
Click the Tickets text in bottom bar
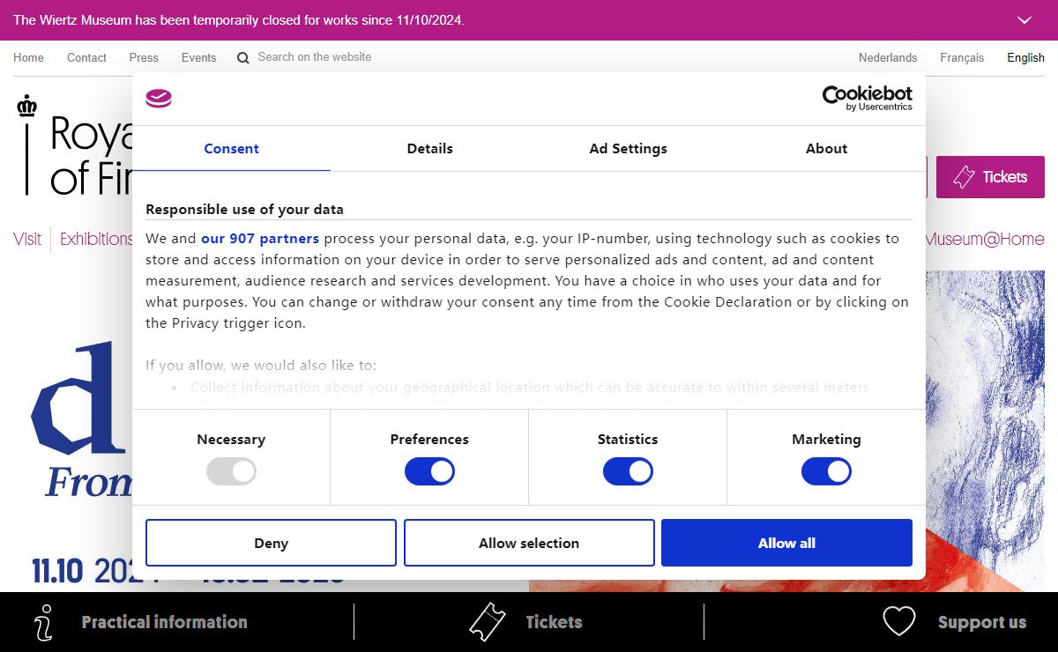pyautogui.click(x=554, y=622)
